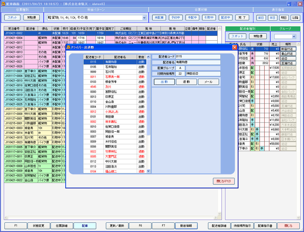
Task: Toggle the 予約中 status filter
Action: pyautogui.click(x=176, y=18)
